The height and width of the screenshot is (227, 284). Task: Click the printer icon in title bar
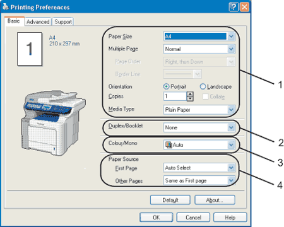point(6,7)
